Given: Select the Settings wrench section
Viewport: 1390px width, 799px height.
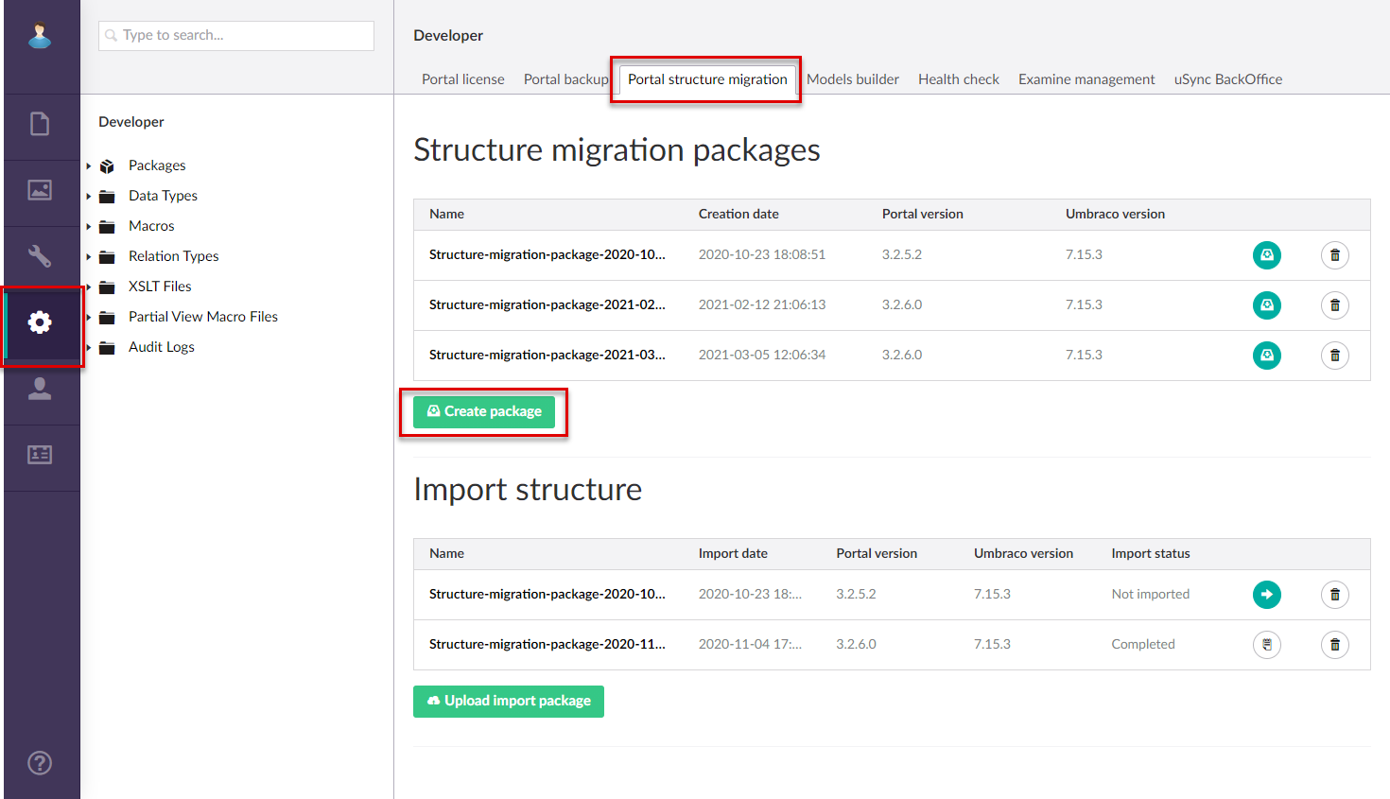Looking at the screenshot, I should [x=40, y=255].
